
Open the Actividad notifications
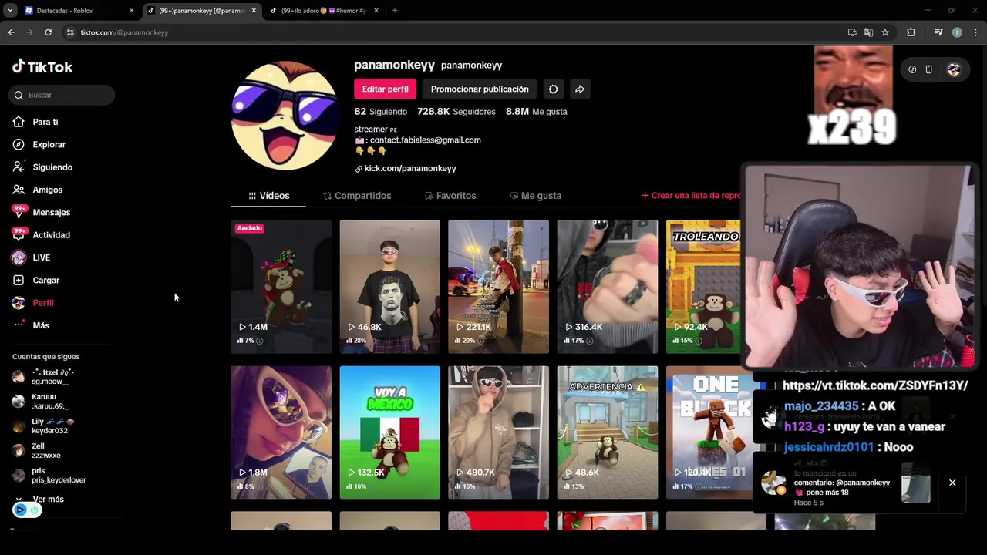[x=51, y=235]
